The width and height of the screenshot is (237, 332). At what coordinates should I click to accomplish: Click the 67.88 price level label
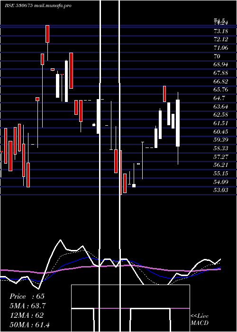[x=221, y=73]
